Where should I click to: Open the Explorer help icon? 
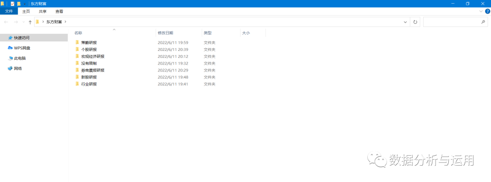487,11
